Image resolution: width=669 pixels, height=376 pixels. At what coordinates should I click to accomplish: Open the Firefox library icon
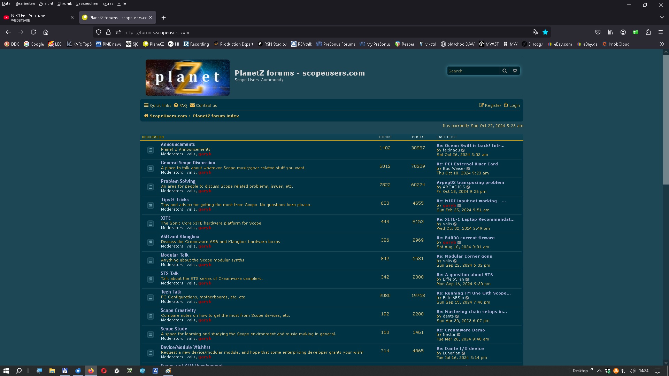[x=610, y=32]
